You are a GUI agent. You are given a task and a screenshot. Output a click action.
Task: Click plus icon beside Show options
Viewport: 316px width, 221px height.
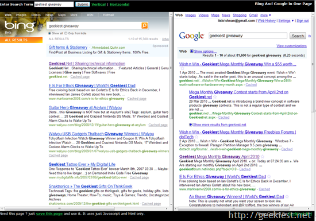point(192,51)
